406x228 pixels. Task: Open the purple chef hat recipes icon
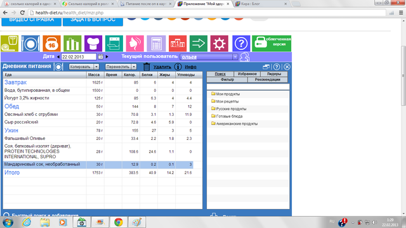(x=93, y=44)
